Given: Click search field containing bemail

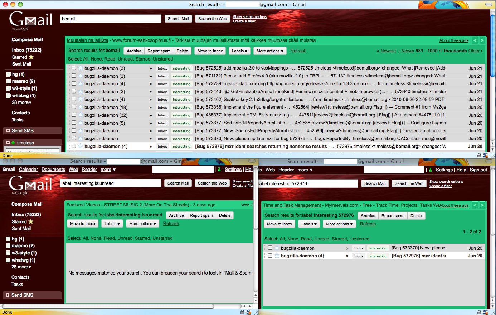Looking at the screenshot, I should (x=111, y=19).
